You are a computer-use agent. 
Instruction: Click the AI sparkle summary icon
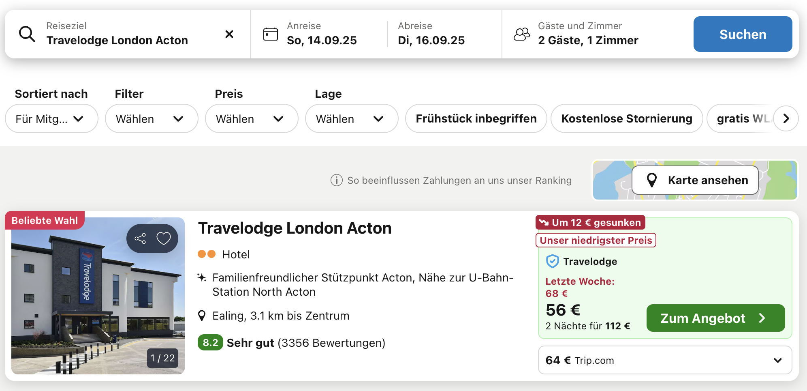202,278
